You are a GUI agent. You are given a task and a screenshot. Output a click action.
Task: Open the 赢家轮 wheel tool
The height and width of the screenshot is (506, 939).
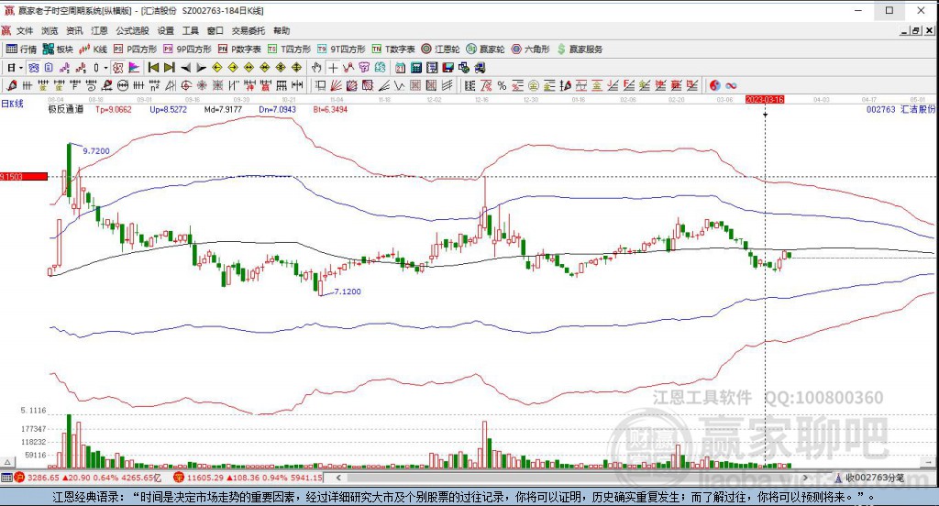(x=486, y=49)
